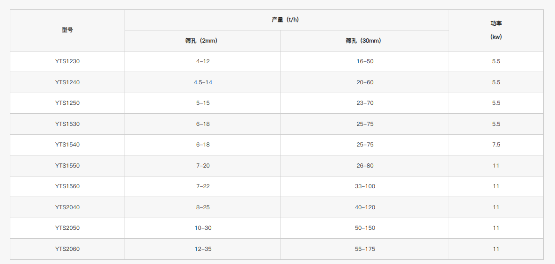Select the YTS2060 model cell
The image size is (555, 264).
point(67,249)
